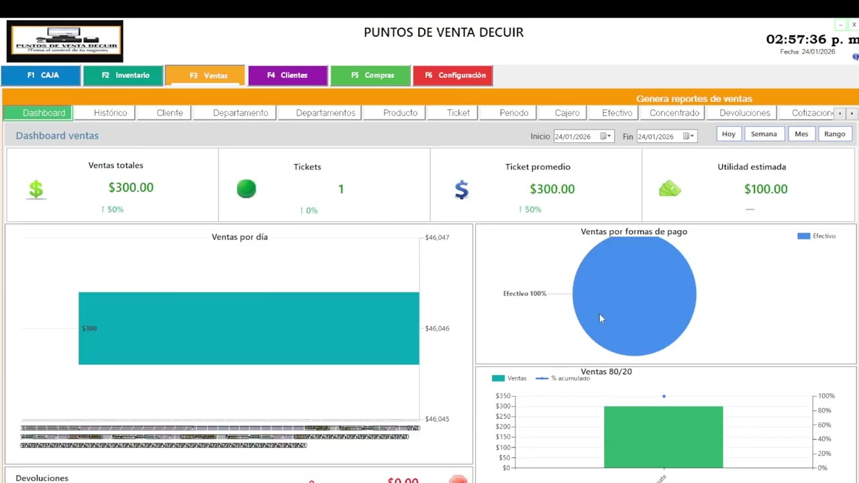Filter dashboard by Hoy

(729, 134)
